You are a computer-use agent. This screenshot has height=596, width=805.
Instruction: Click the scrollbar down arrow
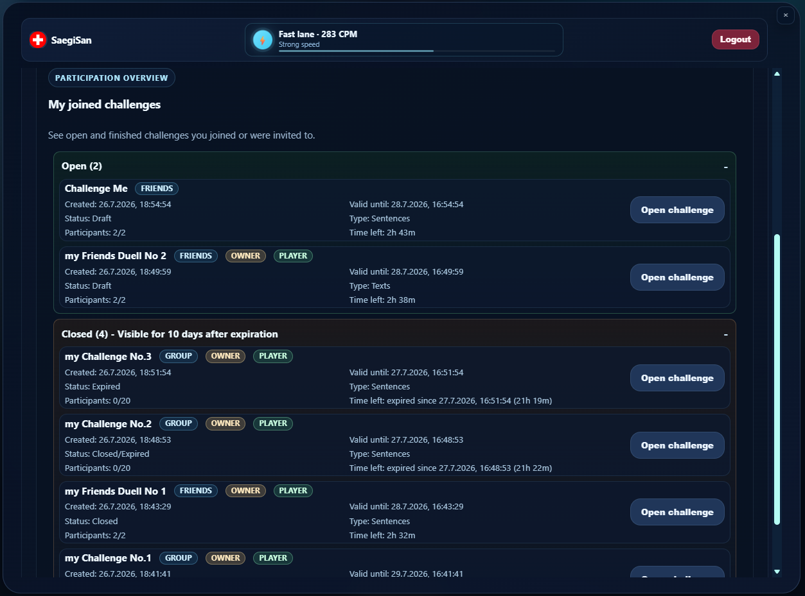pos(777,571)
